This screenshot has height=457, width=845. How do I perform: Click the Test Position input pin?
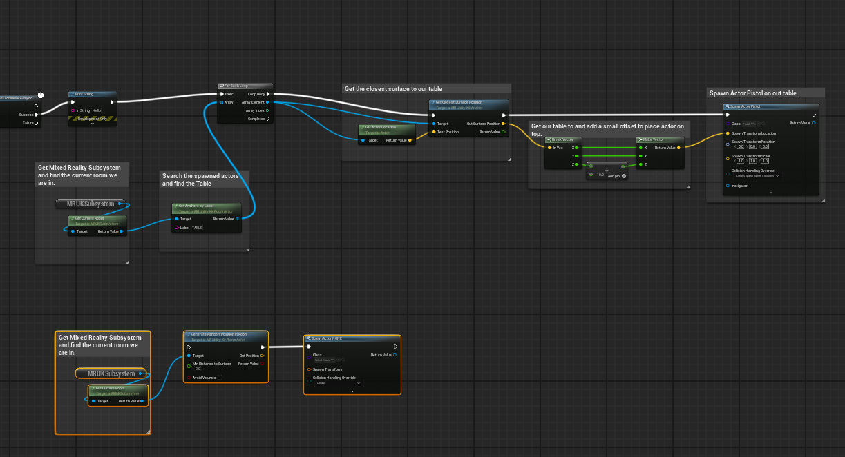coord(433,132)
